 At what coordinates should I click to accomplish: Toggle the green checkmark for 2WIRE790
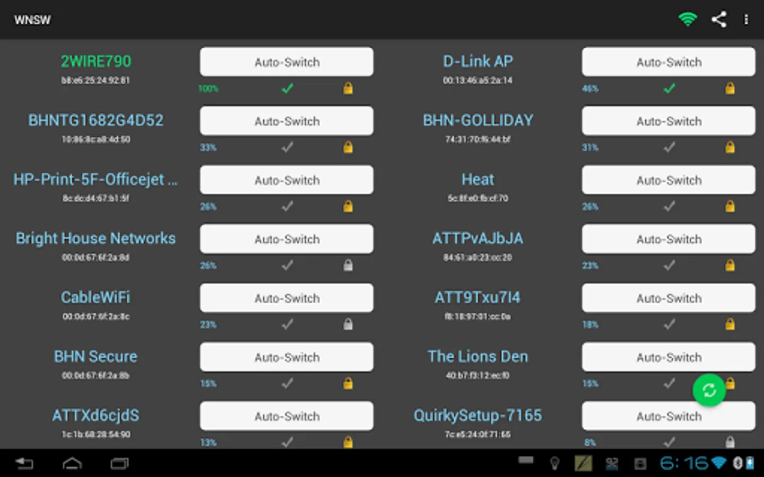tap(287, 89)
